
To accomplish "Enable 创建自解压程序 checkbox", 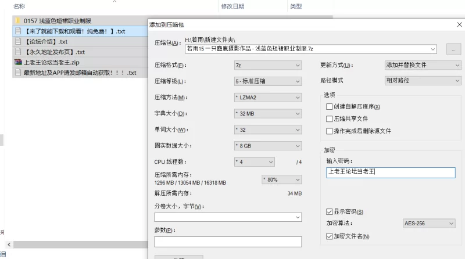I will click(x=330, y=107).
